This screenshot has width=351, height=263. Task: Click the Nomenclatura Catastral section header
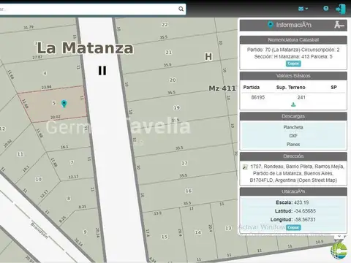[293, 40]
